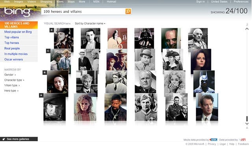Click the search box with '100 heroes and villains'
Viewport: 252px width, 146px height.
pyautogui.click(x=83, y=11)
